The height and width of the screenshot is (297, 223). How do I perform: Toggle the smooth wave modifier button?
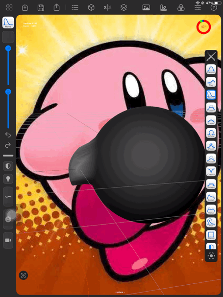[8, 197]
